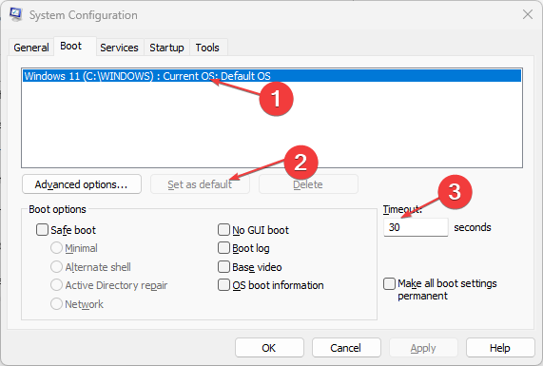Close the System Configuration window
This screenshot has width=543, height=366.
coord(528,14)
